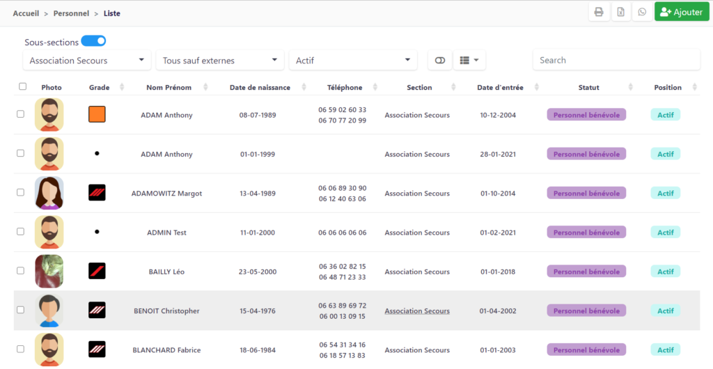This screenshot has height=369, width=713.
Task: Sort the Date de naissance column
Action: coord(304,87)
